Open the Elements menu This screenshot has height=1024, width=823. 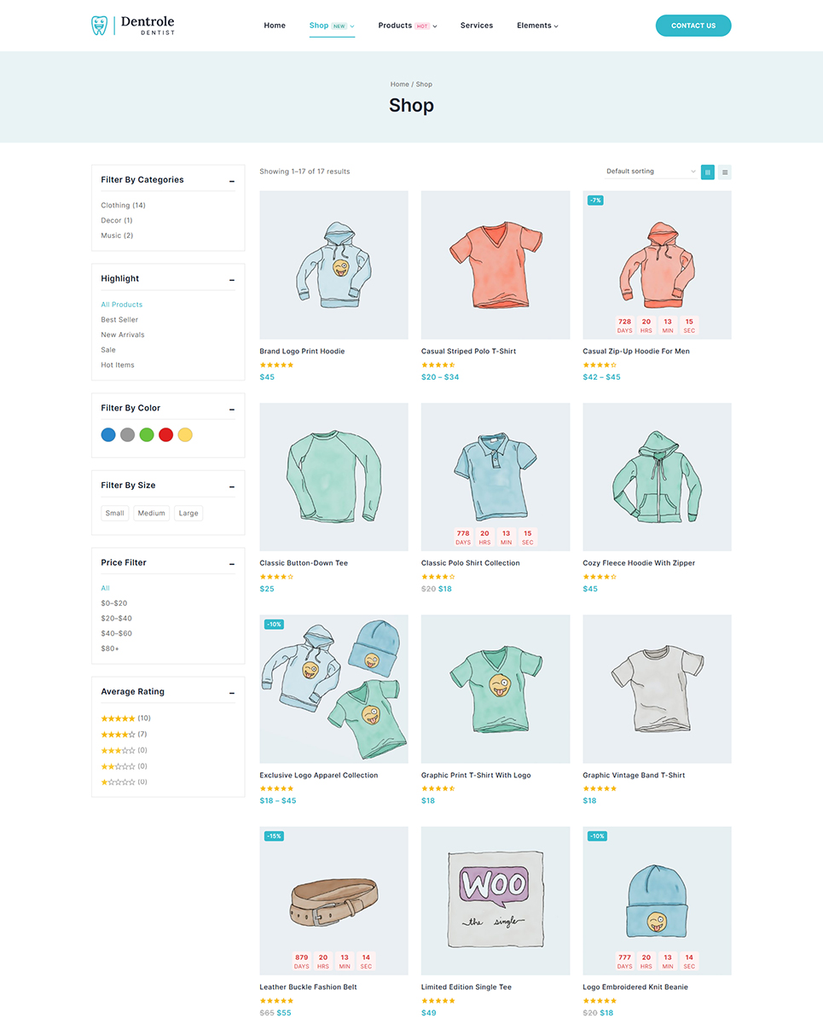coord(537,26)
